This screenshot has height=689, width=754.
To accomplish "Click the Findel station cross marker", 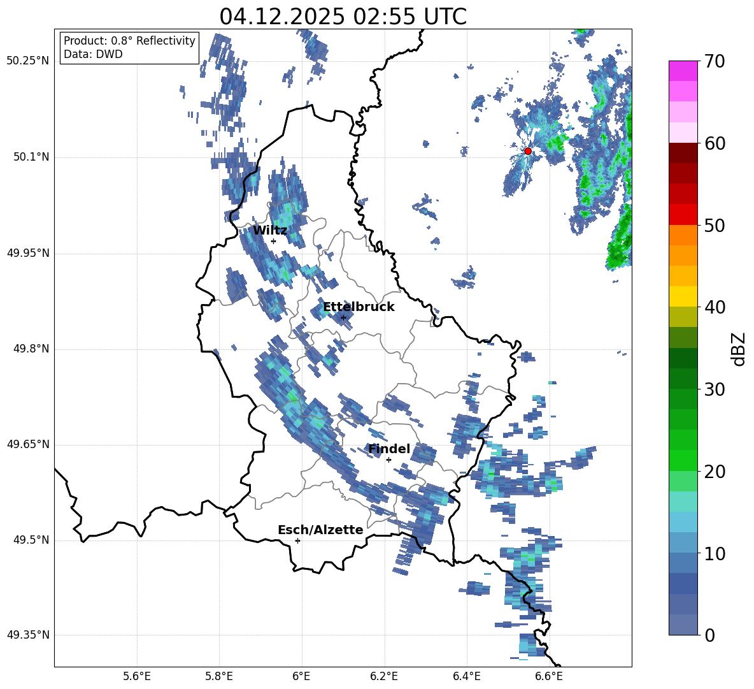I will (388, 460).
